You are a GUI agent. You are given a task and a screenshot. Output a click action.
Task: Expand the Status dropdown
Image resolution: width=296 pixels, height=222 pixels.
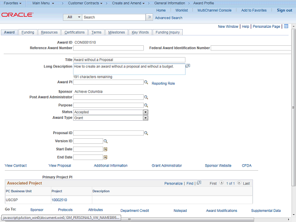click(x=145, y=112)
